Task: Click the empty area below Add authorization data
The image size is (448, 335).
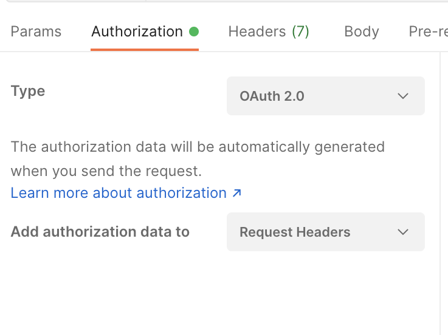Action: click(182, 291)
